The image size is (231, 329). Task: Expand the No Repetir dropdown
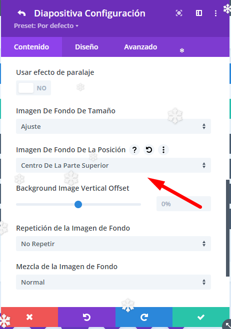(113, 244)
